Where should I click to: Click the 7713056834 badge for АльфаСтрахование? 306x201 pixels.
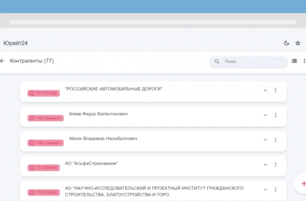coord(44,168)
